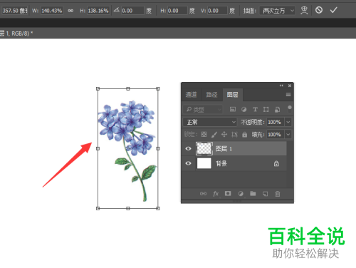Lock artboard nesting icon
The width and height of the screenshot is (356, 268).
(234, 135)
